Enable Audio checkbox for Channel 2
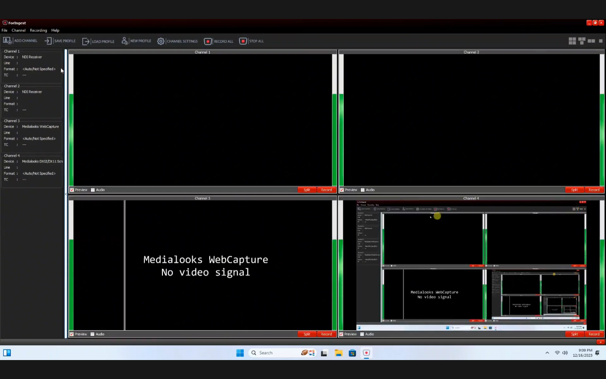The width and height of the screenshot is (606, 379). 363,190
